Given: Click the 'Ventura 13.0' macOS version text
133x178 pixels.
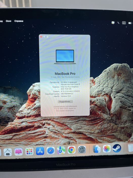Looking at the screenshot, I should 66,96.
